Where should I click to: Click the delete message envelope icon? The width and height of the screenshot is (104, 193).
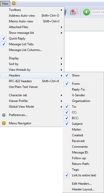[x=74, y=12]
